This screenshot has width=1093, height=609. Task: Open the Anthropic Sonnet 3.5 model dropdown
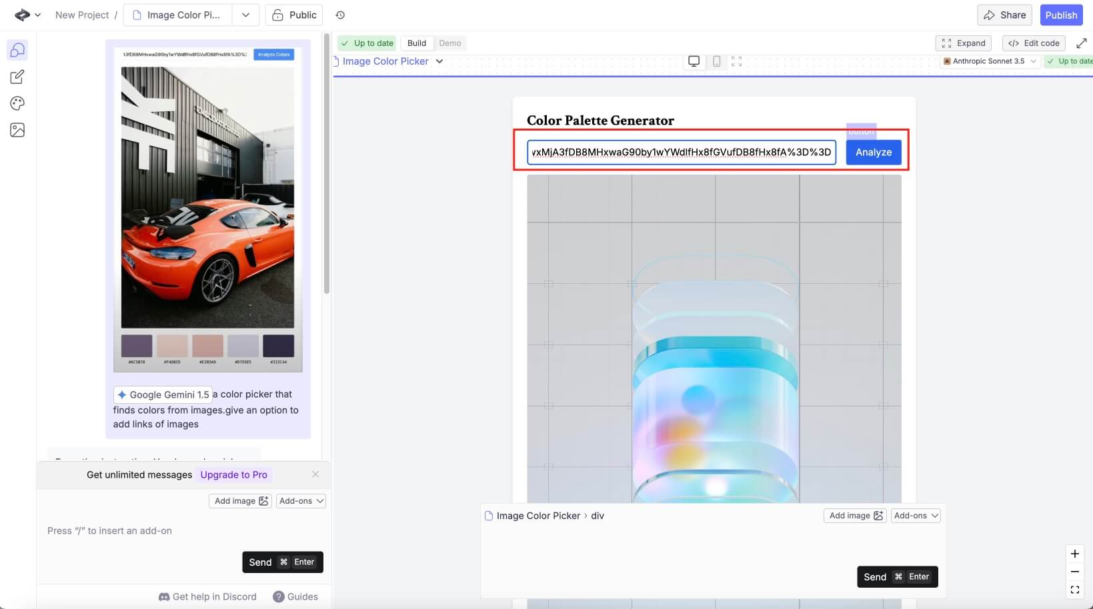[990, 61]
